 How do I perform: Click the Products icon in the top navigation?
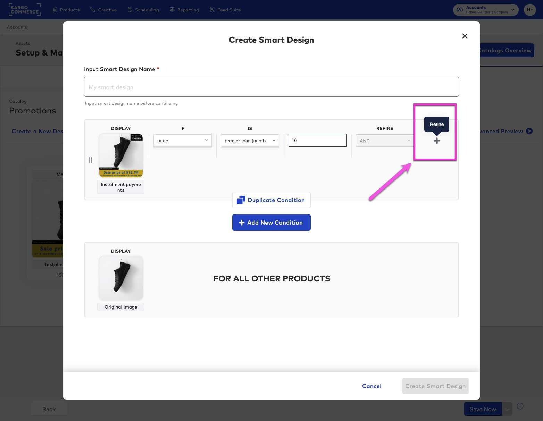tap(55, 10)
